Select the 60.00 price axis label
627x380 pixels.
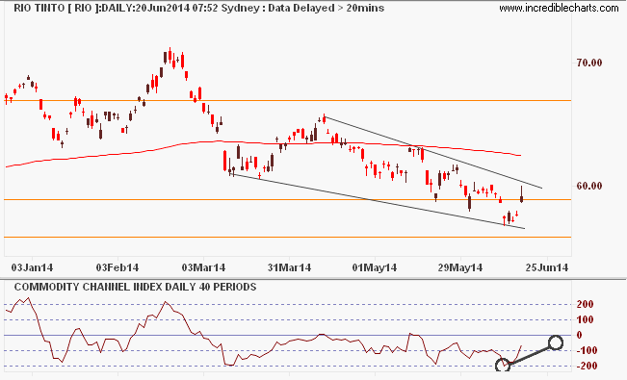589,186
